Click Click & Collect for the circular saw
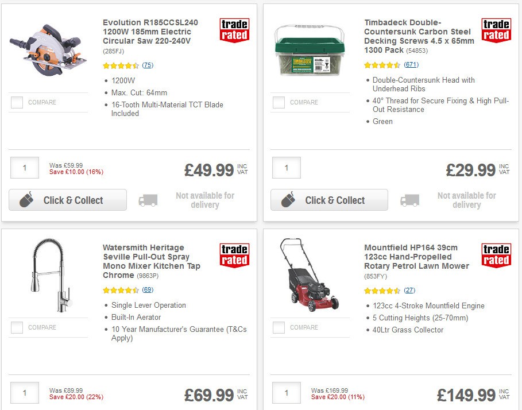 (67, 200)
